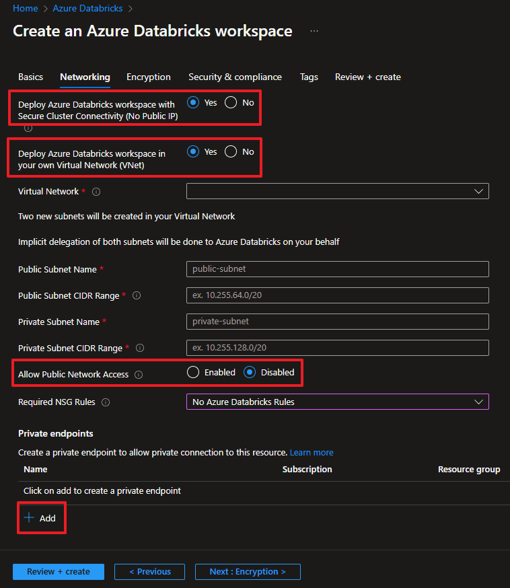Click info icon next to Required NSG Rules

106,402
